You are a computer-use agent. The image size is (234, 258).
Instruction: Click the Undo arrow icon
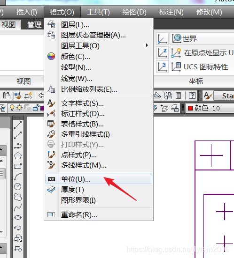pyautogui.click(x=41, y=95)
